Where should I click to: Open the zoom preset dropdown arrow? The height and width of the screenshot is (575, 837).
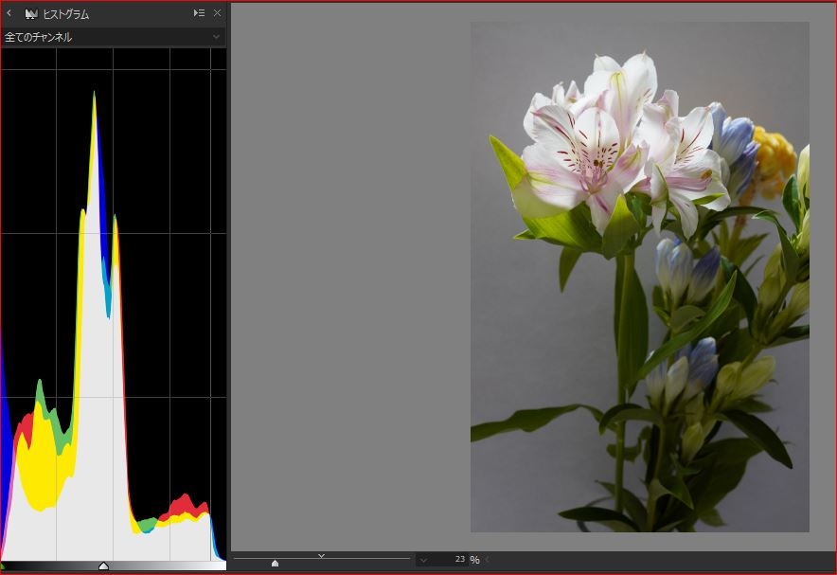pyautogui.click(x=423, y=560)
